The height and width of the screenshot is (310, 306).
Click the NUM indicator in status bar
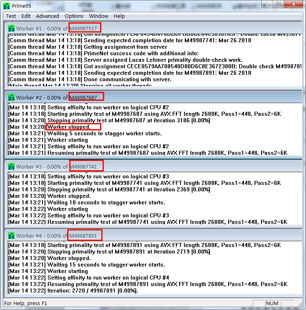272,303
